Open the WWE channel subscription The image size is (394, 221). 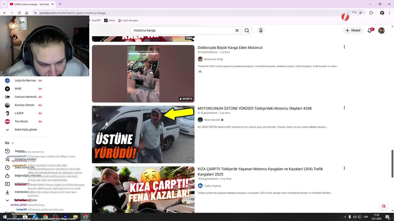pyautogui.click(x=23, y=89)
